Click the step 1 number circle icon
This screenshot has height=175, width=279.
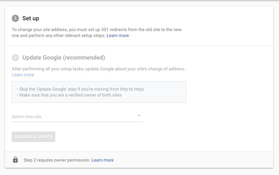click(15, 18)
